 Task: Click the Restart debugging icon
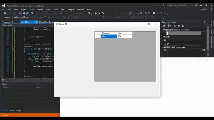(x=103, y=13)
